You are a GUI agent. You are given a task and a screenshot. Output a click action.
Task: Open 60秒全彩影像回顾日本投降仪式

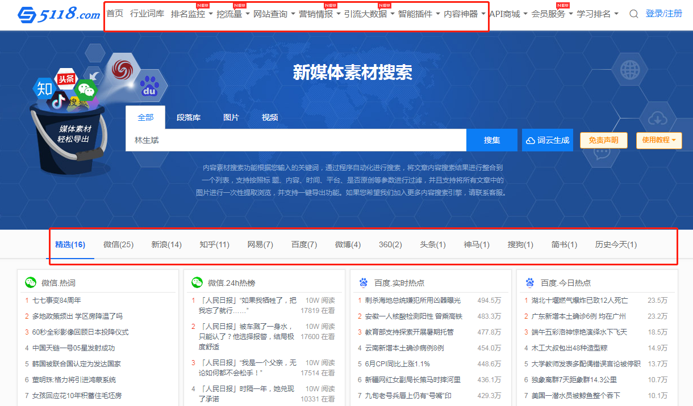coord(80,332)
